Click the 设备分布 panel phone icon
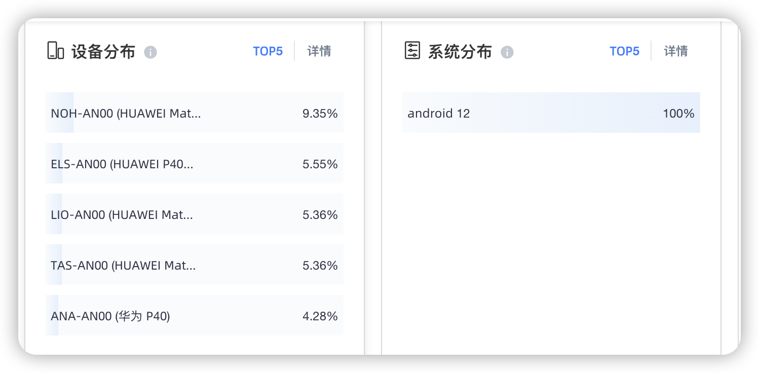 click(x=55, y=51)
